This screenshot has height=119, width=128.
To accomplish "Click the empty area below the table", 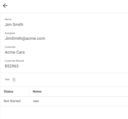I will (64, 112).
